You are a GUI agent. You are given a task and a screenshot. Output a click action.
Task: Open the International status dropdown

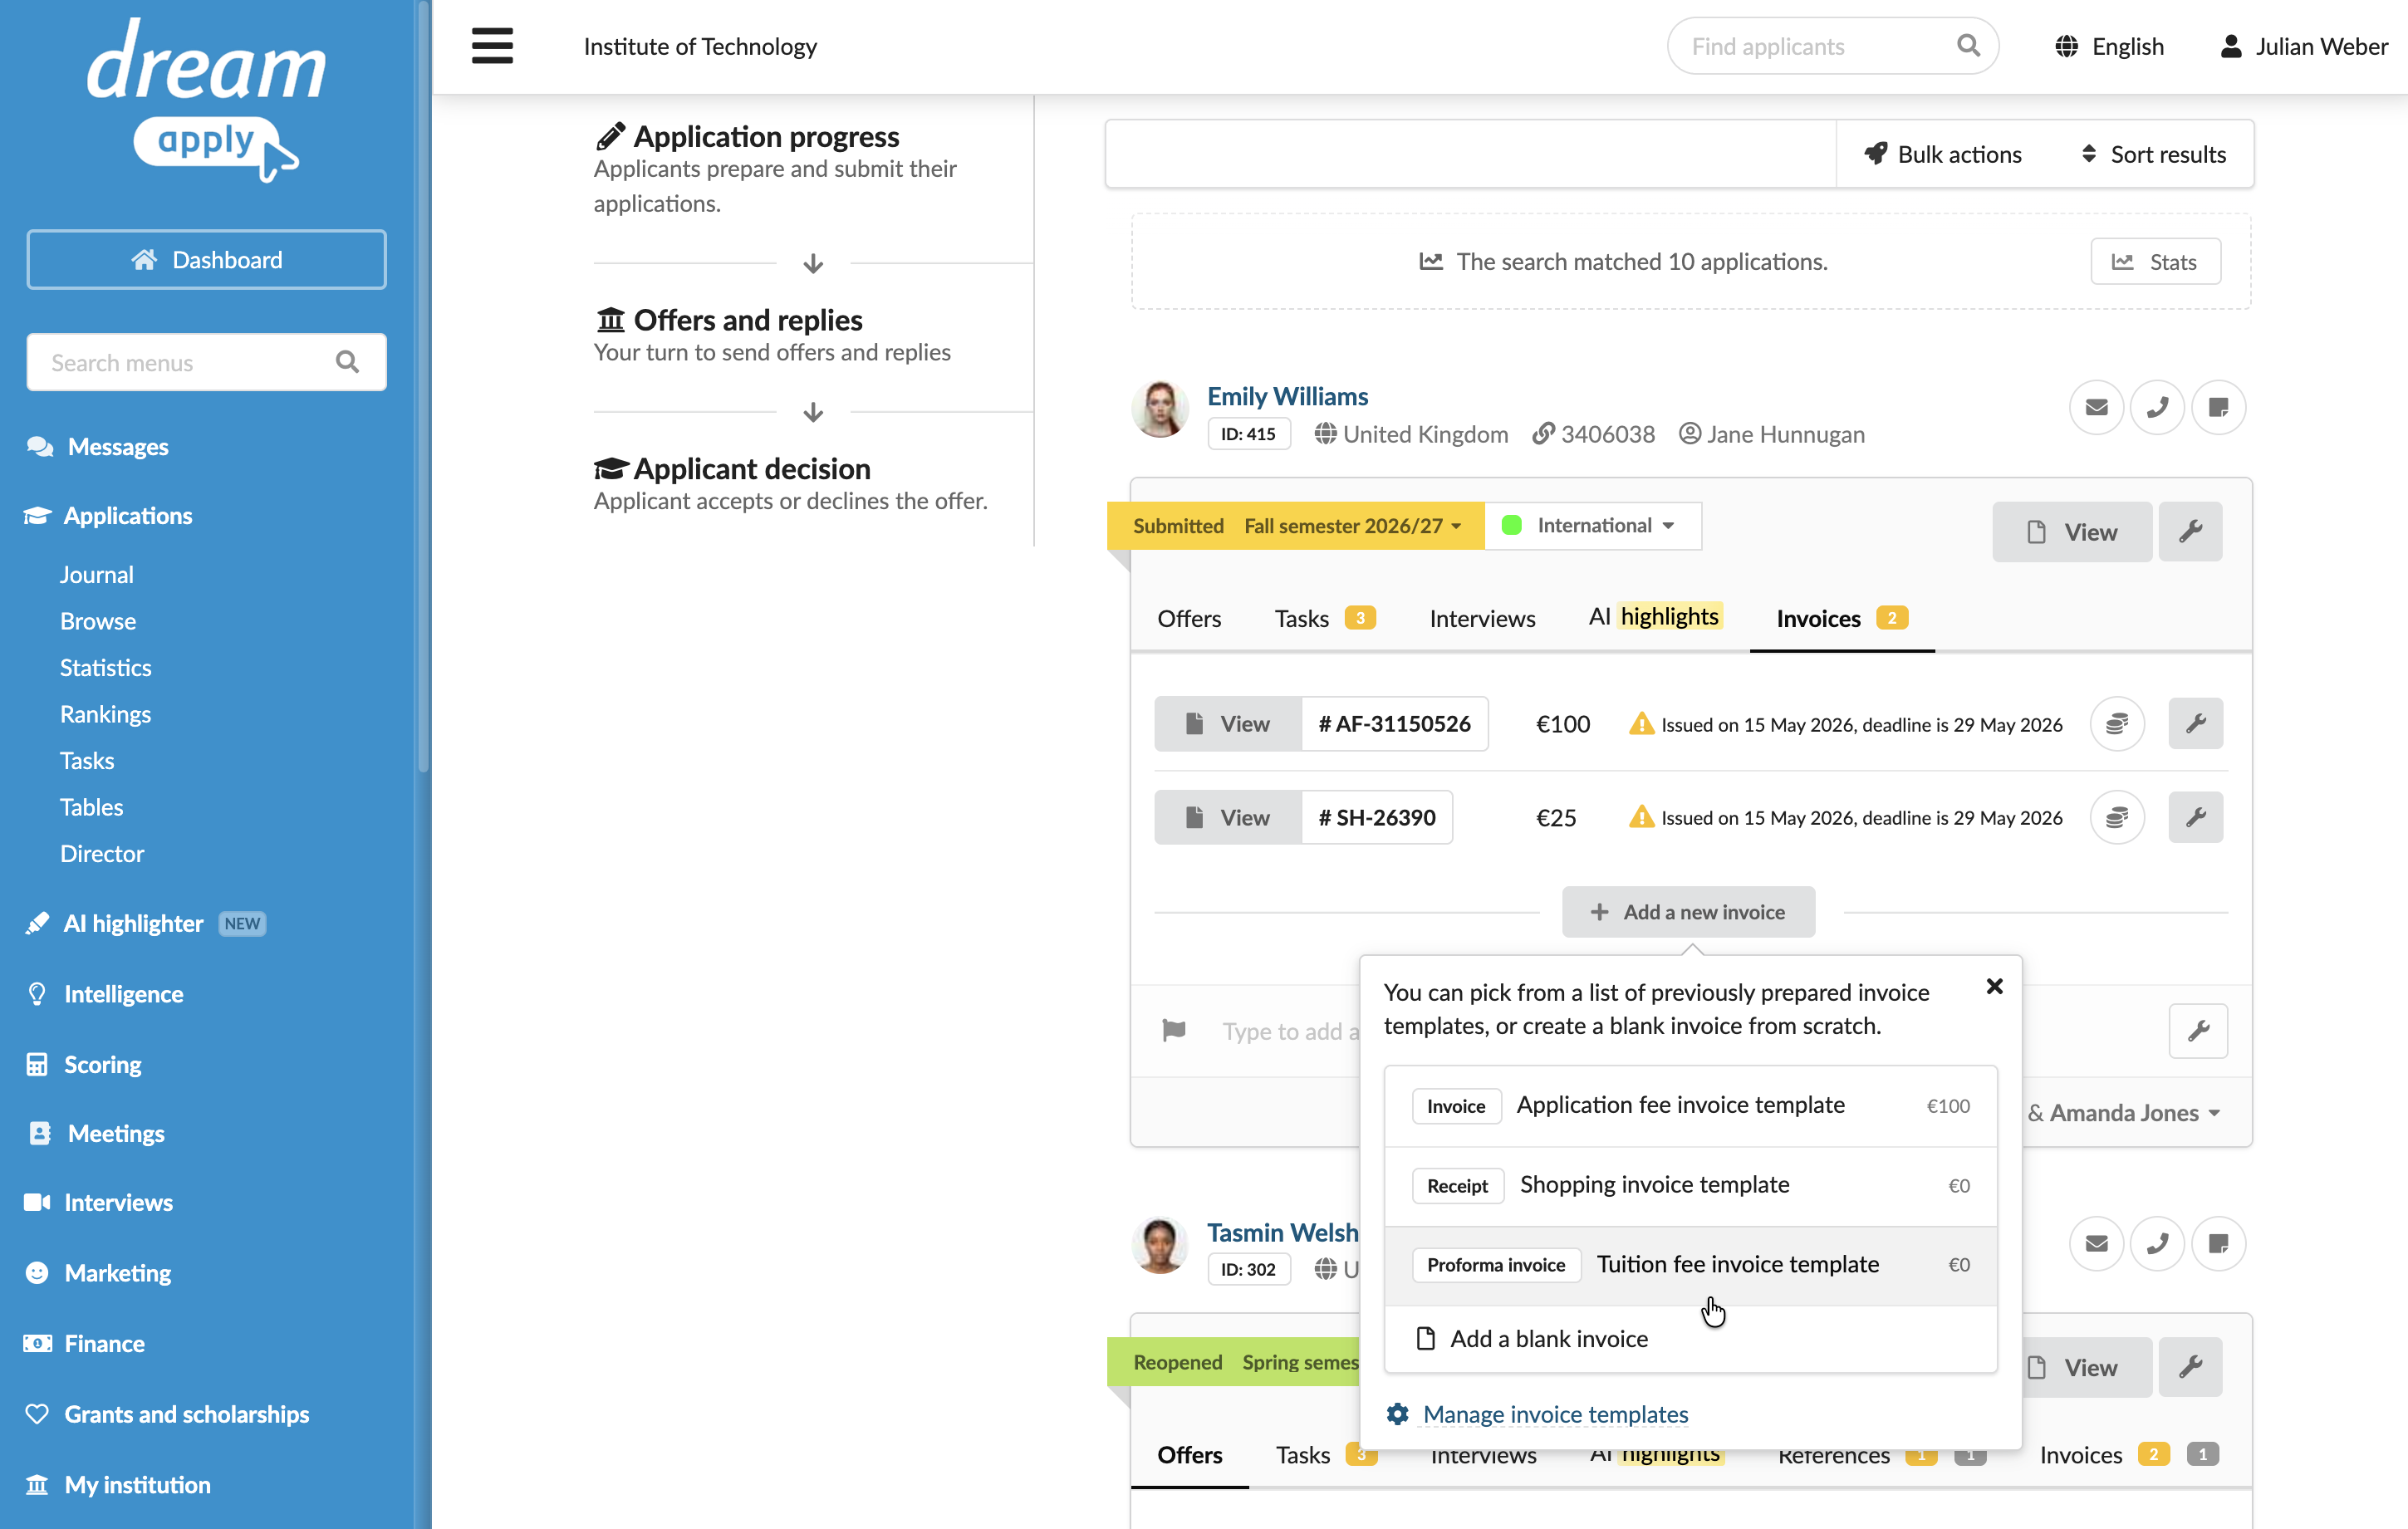pyautogui.click(x=1593, y=526)
